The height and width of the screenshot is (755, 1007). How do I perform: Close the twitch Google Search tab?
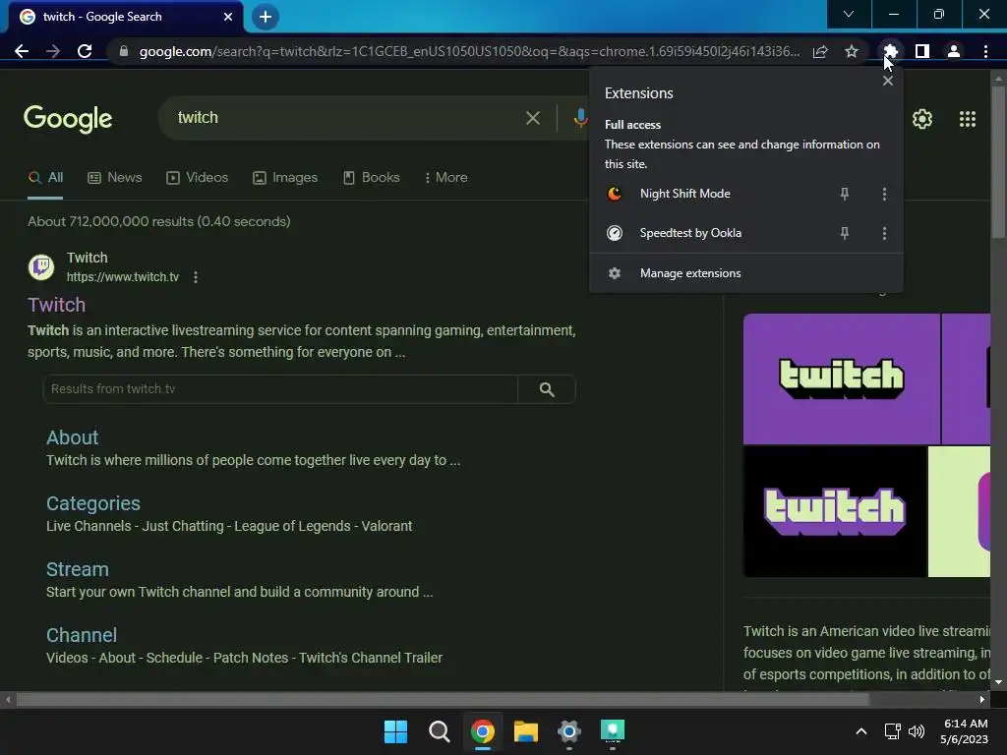pos(228,17)
